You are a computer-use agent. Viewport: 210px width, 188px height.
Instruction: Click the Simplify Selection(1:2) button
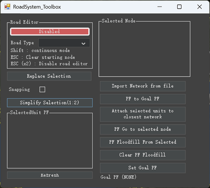[x=50, y=103]
